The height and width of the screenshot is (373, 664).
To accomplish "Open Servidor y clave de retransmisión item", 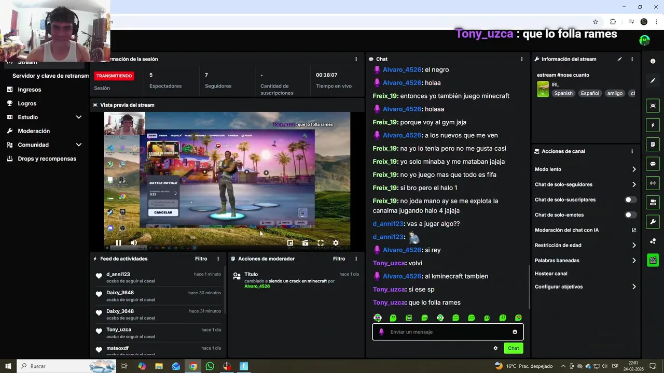I will click(50, 76).
